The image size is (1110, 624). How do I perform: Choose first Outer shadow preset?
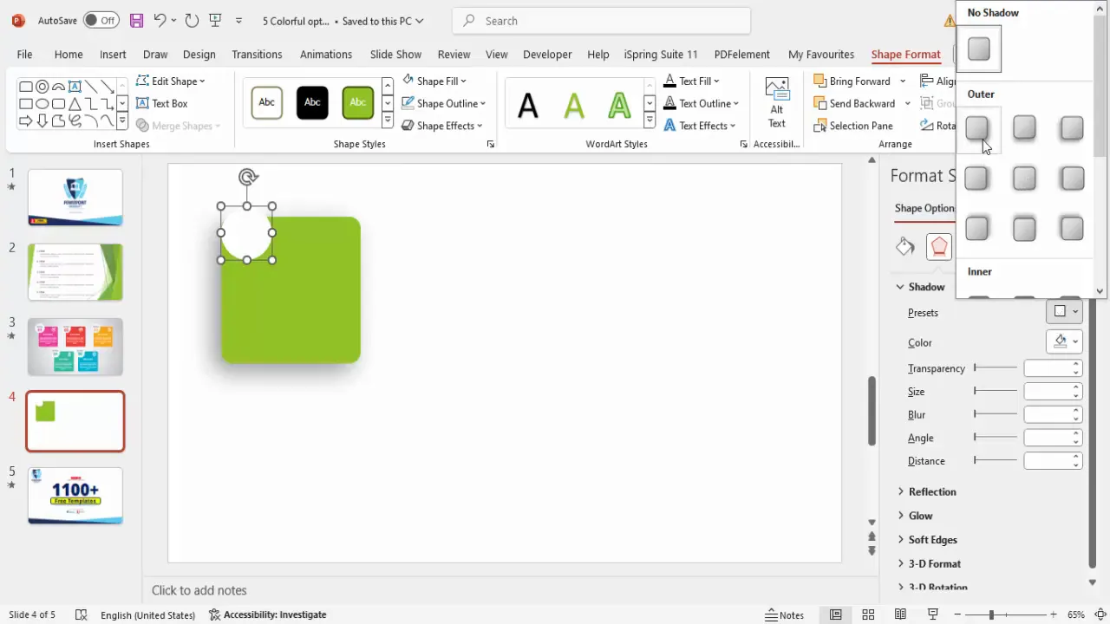977,128
